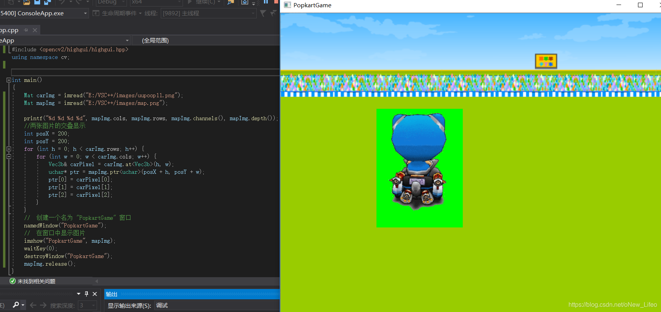
Task: Click the Ptr assignment line ptr[0] = carPixel[0]
Action: click(x=80, y=180)
